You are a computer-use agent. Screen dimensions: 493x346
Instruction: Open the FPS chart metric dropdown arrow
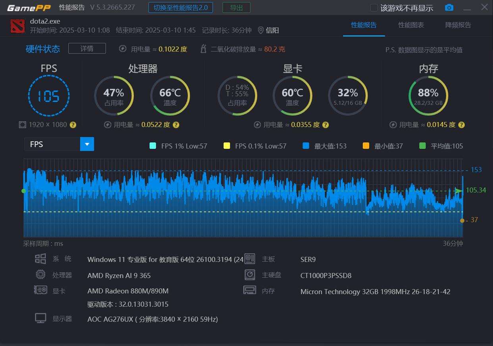coord(87,144)
